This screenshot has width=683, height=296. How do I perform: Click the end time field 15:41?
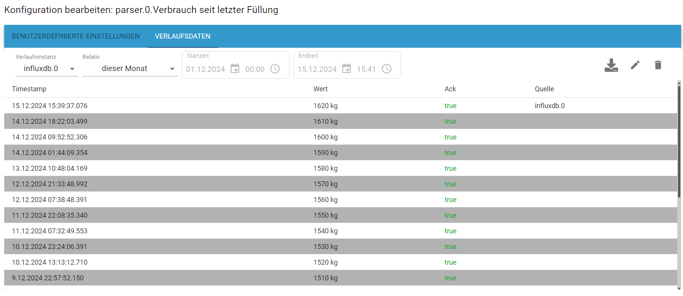point(366,69)
